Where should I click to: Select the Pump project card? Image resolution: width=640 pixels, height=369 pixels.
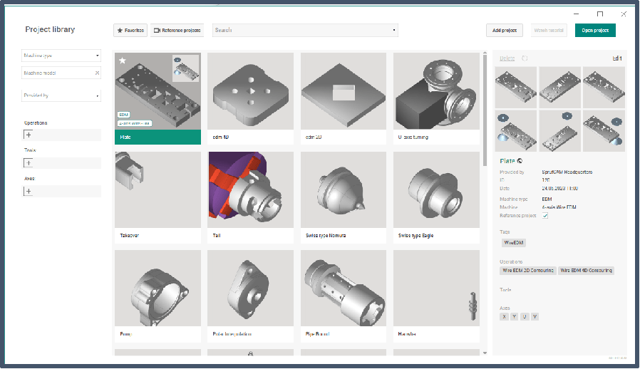158,296
